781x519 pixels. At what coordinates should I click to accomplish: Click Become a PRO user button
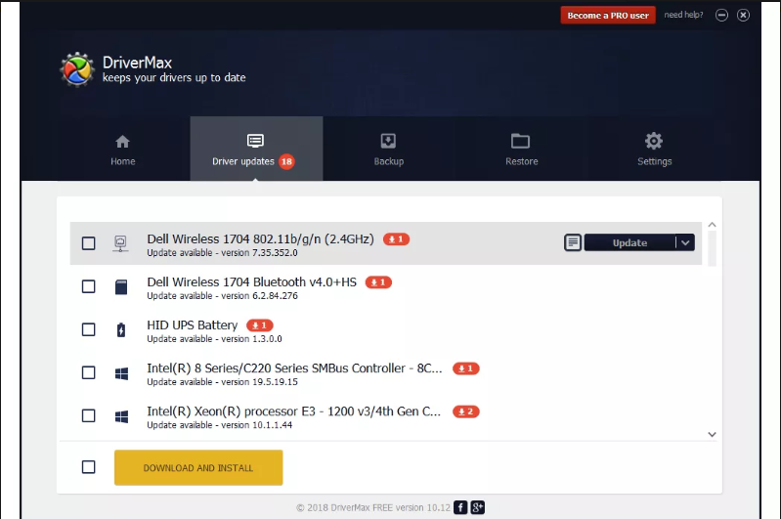point(608,15)
